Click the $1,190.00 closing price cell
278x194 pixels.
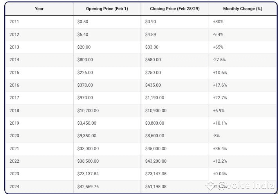[x=155, y=98]
